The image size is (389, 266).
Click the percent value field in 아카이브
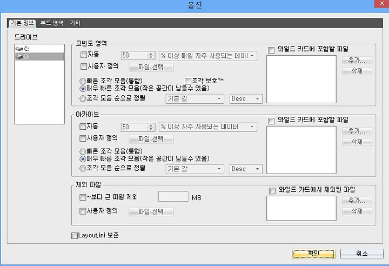tap(134, 127)
